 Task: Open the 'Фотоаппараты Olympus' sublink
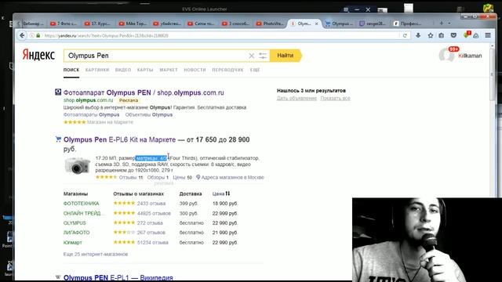[91, 114]
